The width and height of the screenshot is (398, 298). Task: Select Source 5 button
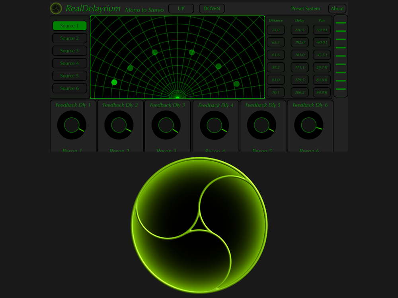[x=70, y=76]
